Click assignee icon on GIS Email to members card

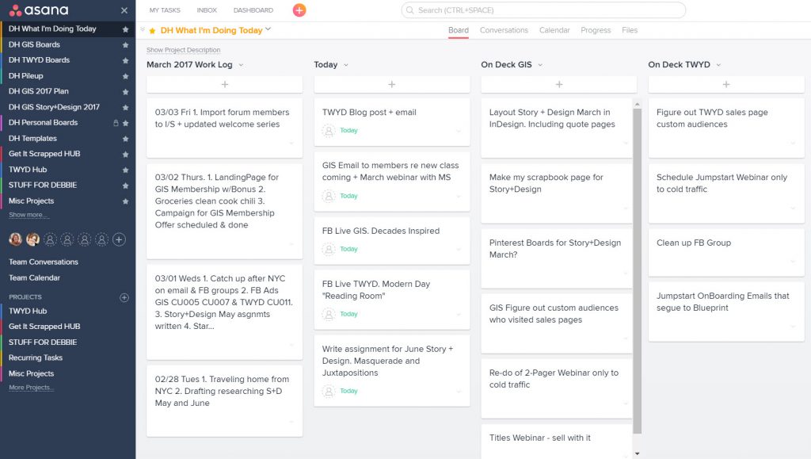pos(329,196)
